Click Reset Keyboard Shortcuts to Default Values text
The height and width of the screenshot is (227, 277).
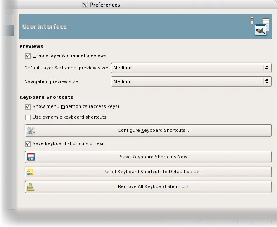point(152,172)
